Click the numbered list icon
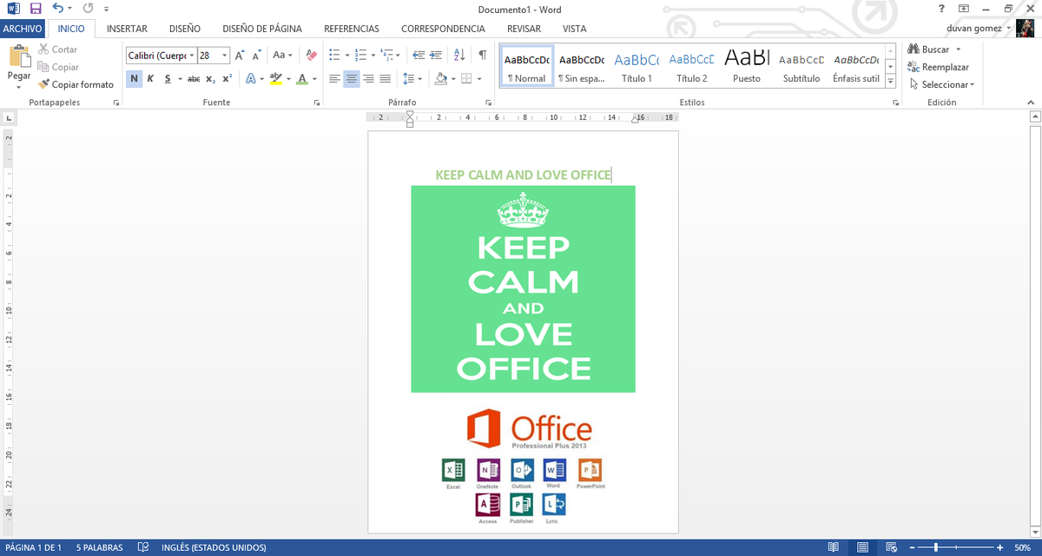Viewport: 1042px width, 556px height. click(x=360, y=55)
